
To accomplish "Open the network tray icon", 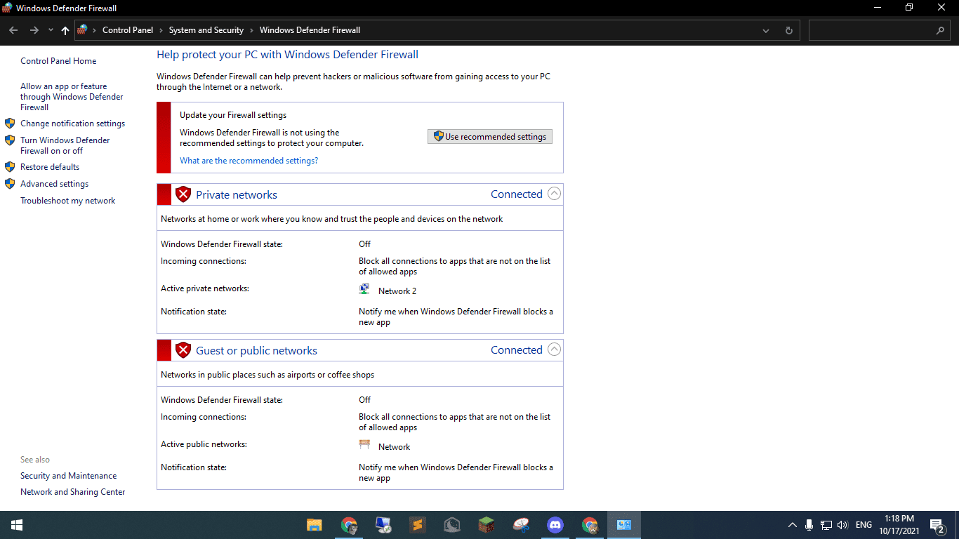I will pyautogui.click(x=826, y=525).
